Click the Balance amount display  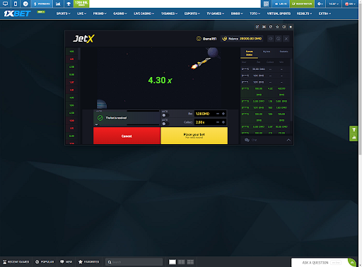pyautogui.click(x=242, y=39)
